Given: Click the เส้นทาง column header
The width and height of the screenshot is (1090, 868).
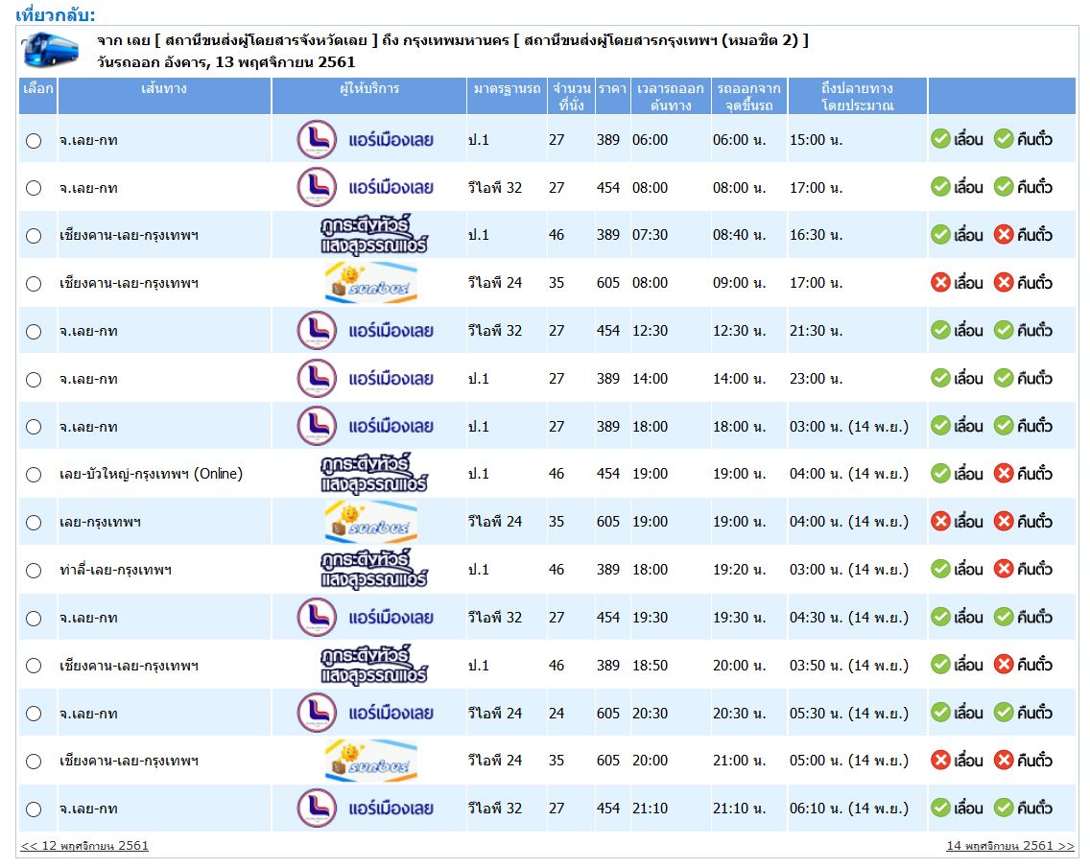Looking at the screenshot, I should [163, 89].
